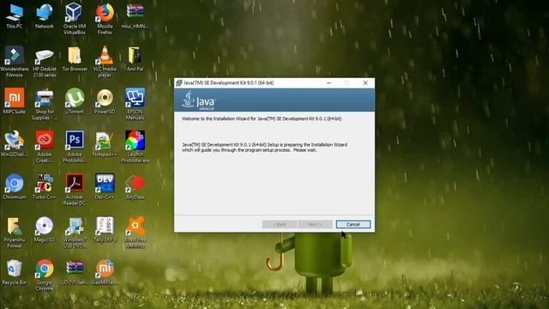Minimize the Java SE Development Kit window
This screenshot has width=549, height=309.
pyautogui.click(x=329, y=83)
